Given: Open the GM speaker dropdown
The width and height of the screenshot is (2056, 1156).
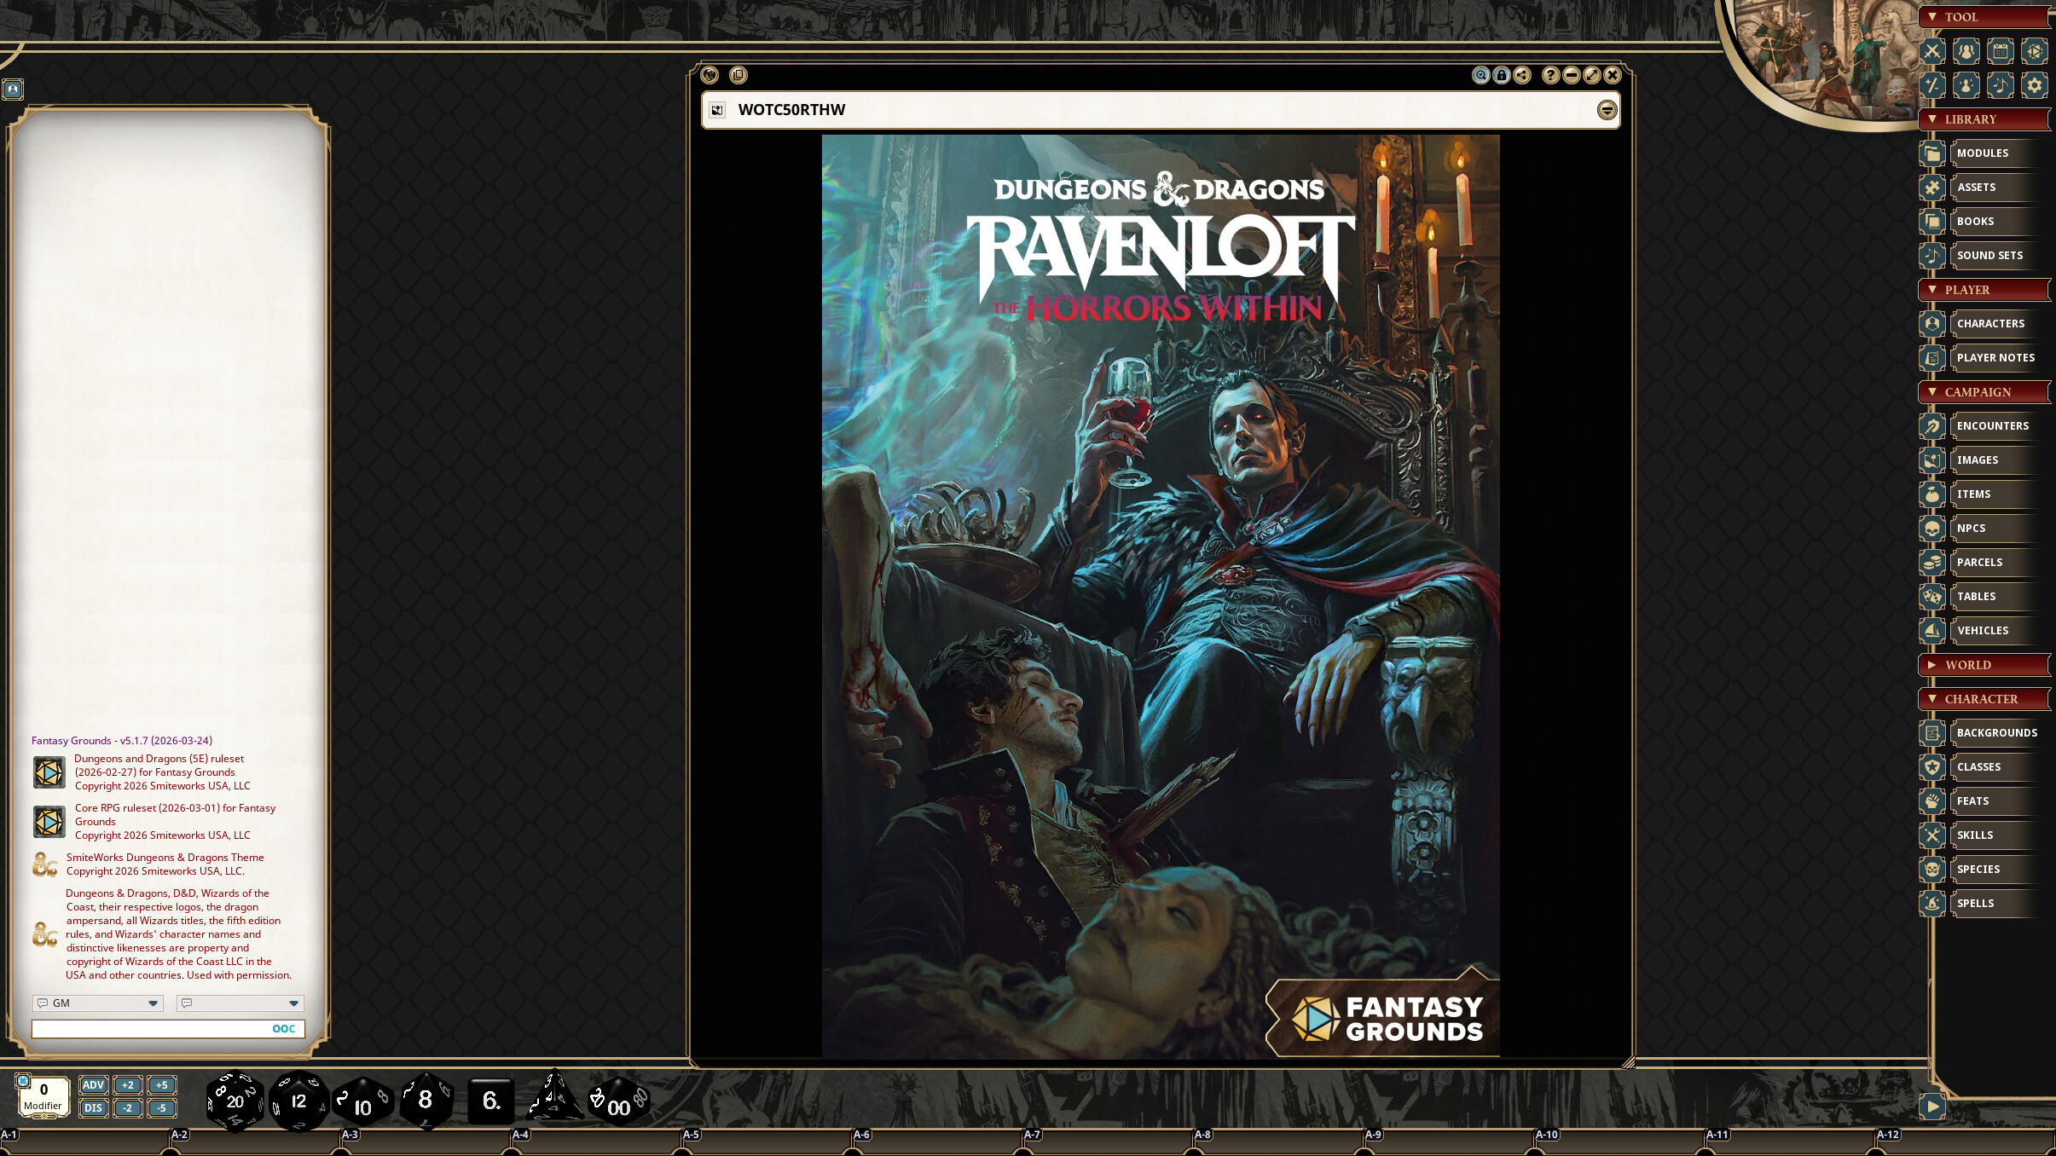Looking at the screenshot, I should [x=98, y=1003].
